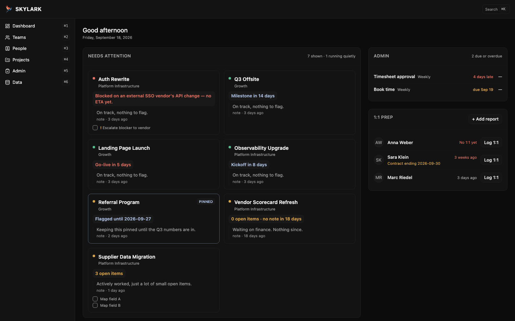Tick the Map field B checkbox
Viewport: 515px width, 321px height.
(95, 305)
